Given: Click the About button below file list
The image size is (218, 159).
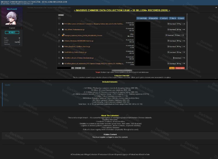Looking at the screenshot, I should [172, 68].
